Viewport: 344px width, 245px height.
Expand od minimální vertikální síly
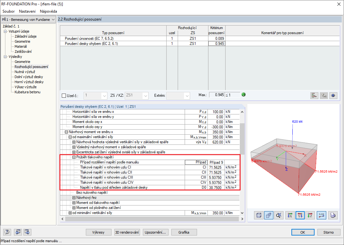70,213
